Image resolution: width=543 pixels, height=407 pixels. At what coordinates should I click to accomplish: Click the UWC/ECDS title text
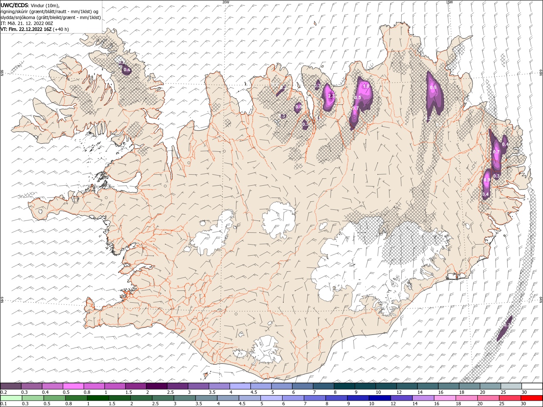click(14, 5)
